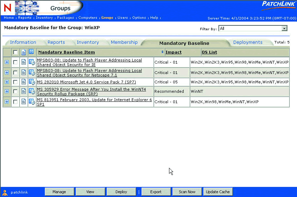Select the Mandatory Baseline tab
The height and width of the screenshot is (197, 297).
(x=184, y=43)
